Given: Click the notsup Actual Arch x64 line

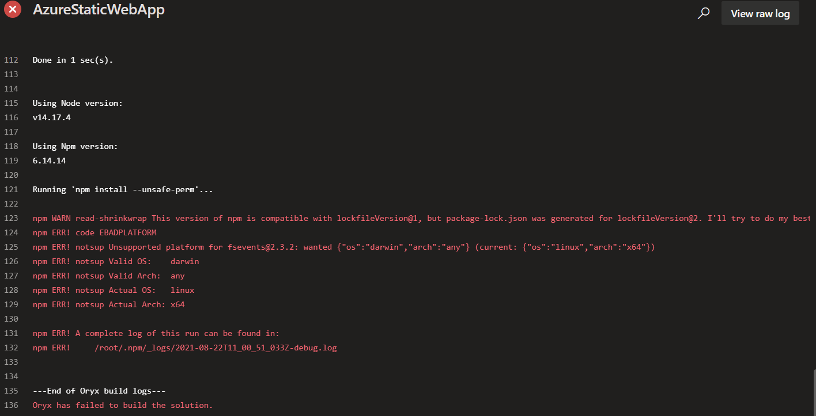Looking at the screenshot, I should click(109, 304).
